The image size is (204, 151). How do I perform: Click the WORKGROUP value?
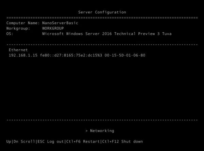(53, 28)
